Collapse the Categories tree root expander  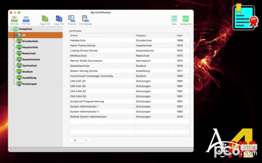11,29
